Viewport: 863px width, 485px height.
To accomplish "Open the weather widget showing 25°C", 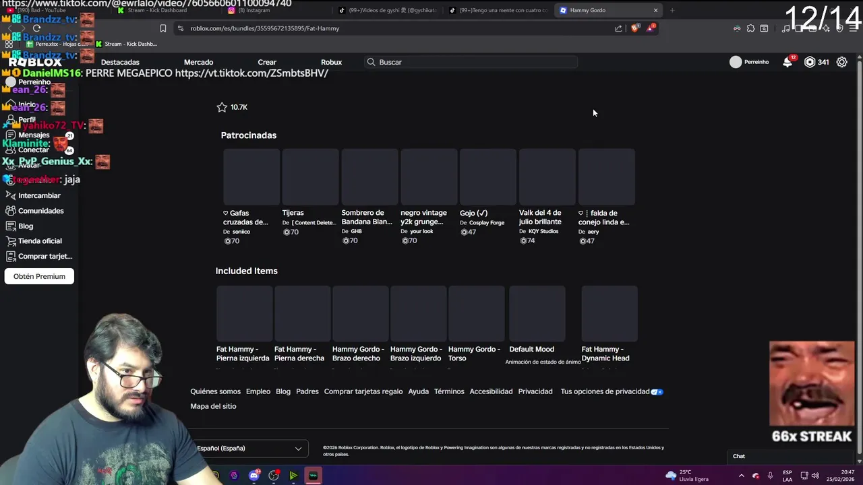I will (687, 476).
